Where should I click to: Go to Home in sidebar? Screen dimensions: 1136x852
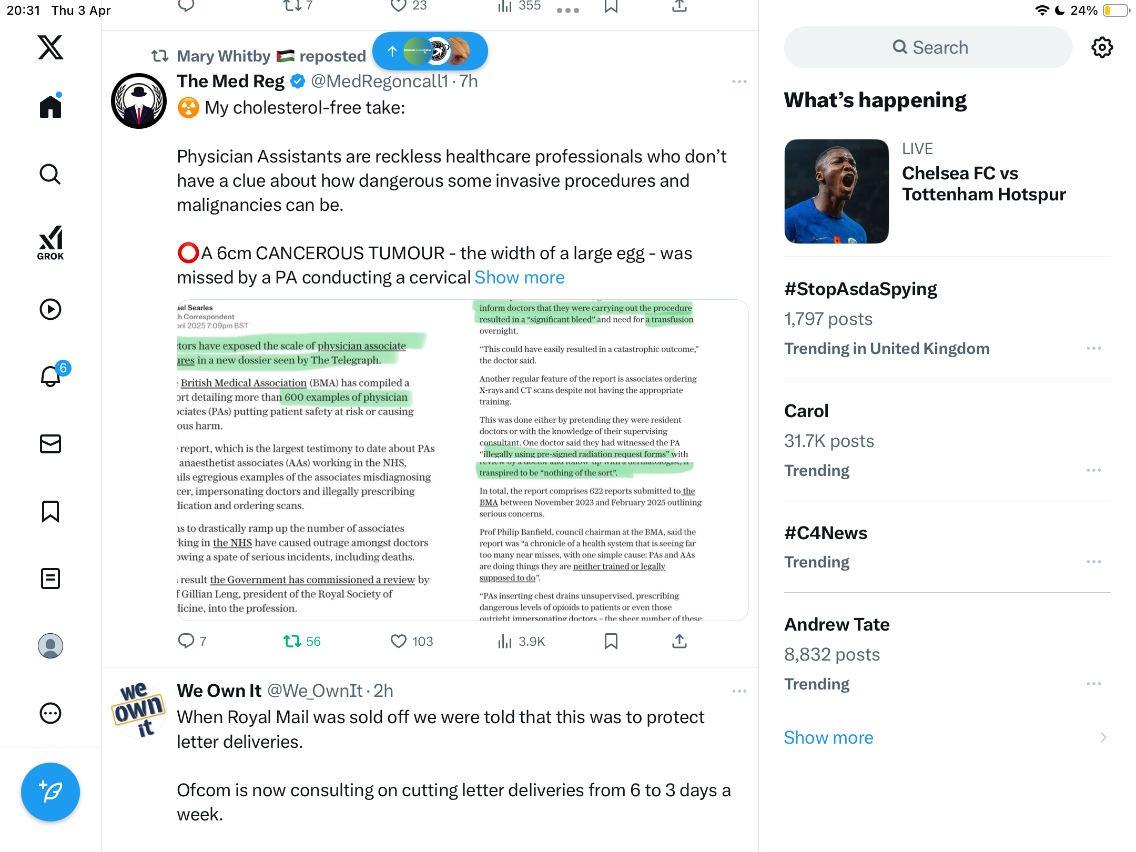pos(50,106)
